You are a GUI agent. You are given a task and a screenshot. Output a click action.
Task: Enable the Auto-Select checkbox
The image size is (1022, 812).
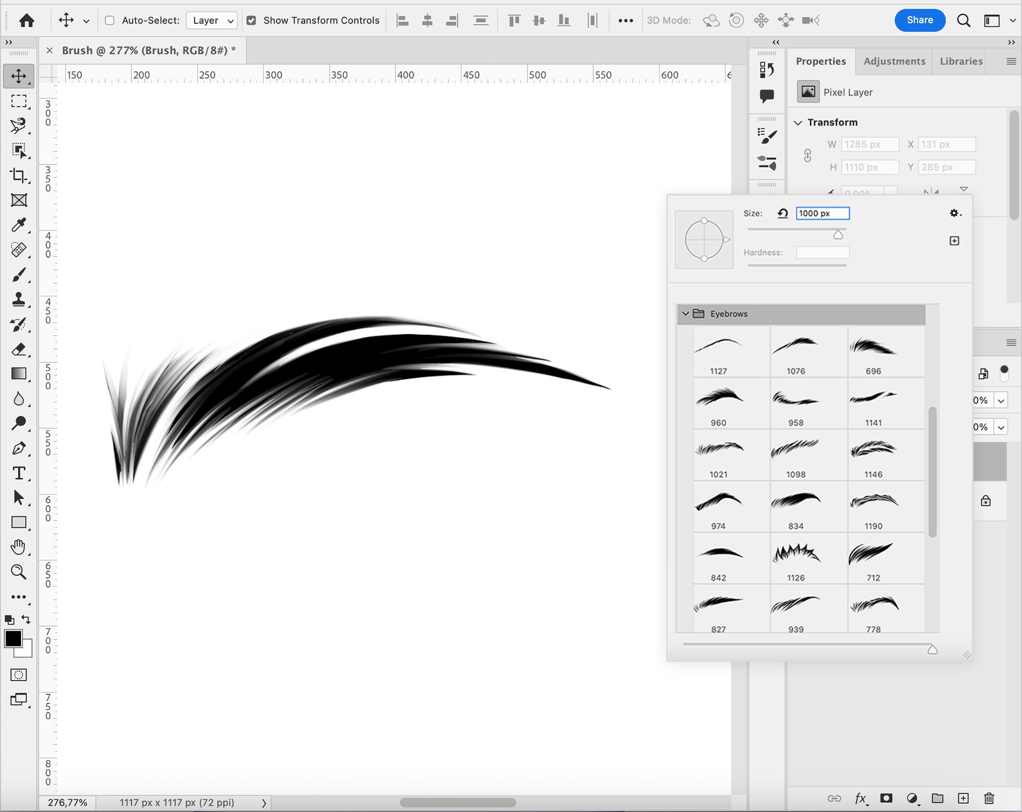click(109, 20)
